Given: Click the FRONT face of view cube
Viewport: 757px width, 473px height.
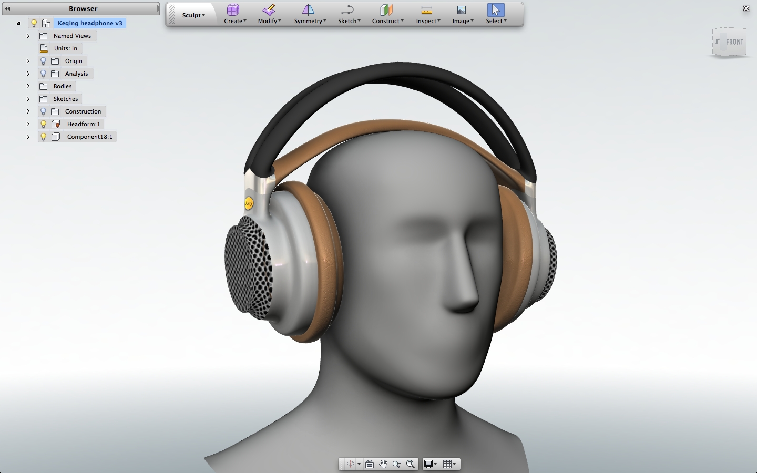Looking at the screenshot, I should click(x=734, y=42).
